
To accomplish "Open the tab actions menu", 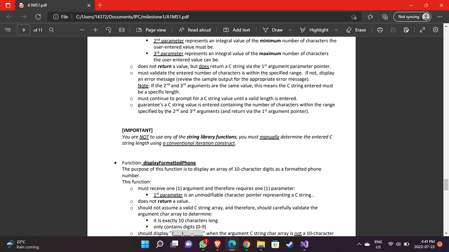I will pyautogui.click(x=8, y=6).
